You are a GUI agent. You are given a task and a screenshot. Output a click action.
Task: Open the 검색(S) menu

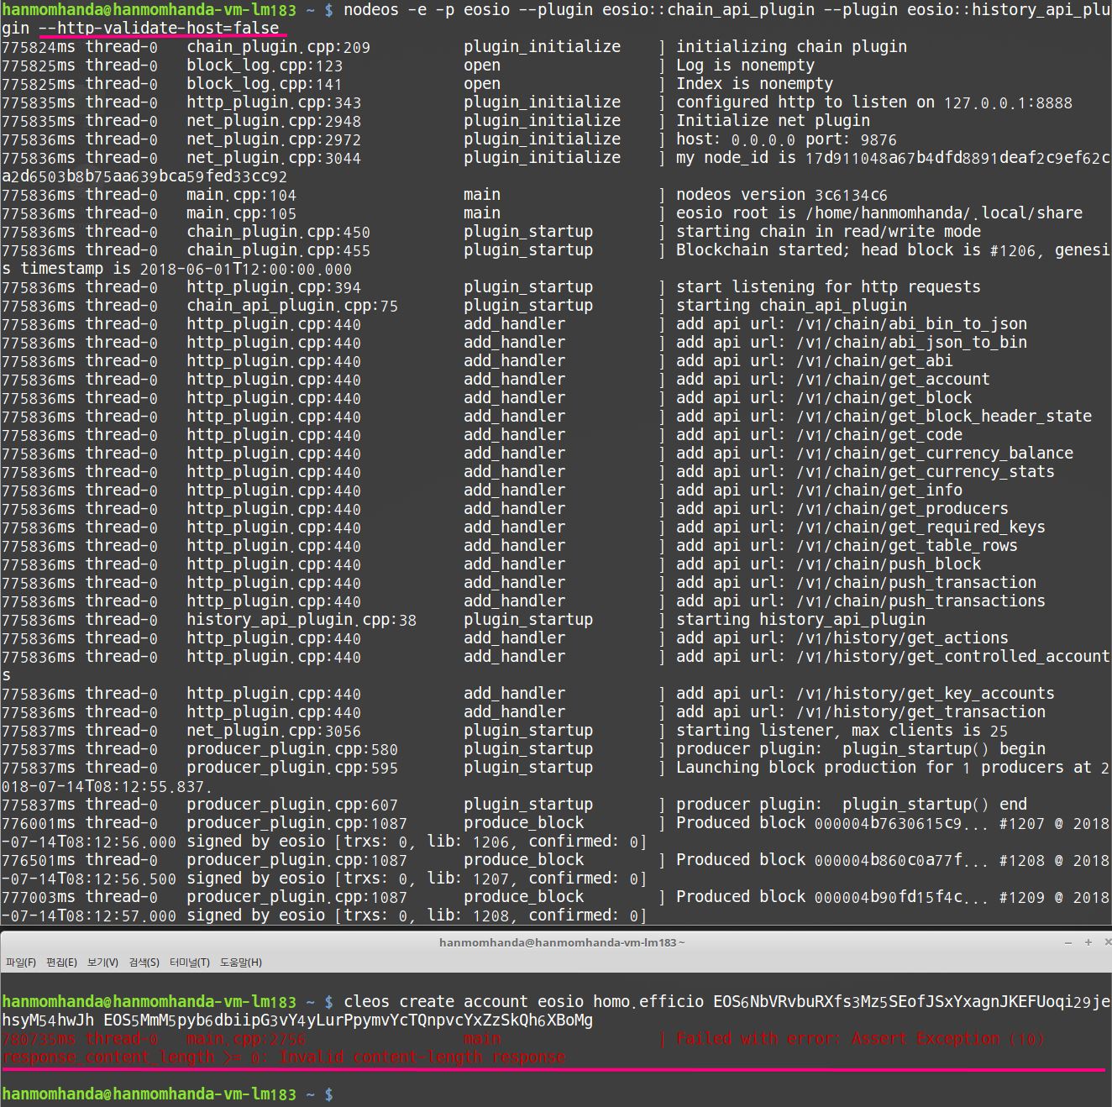click(143, 963)
